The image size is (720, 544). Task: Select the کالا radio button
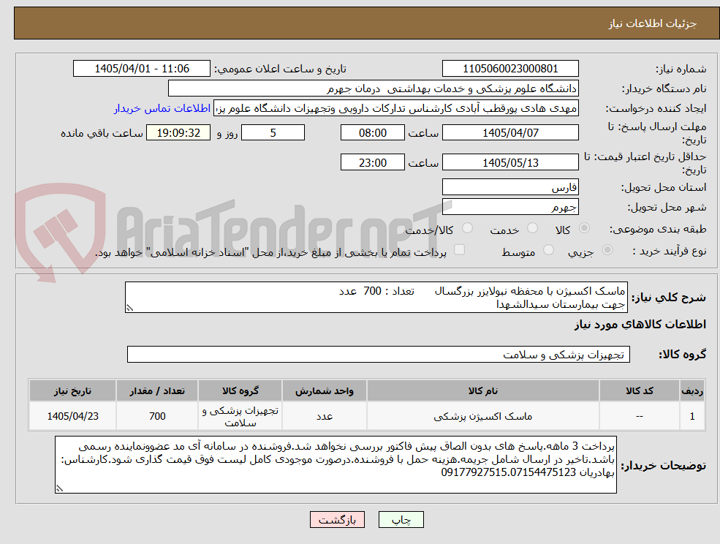click(x=585, y=228)
